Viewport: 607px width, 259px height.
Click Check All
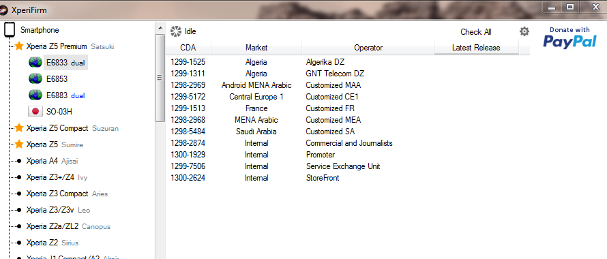pos(476,32)
